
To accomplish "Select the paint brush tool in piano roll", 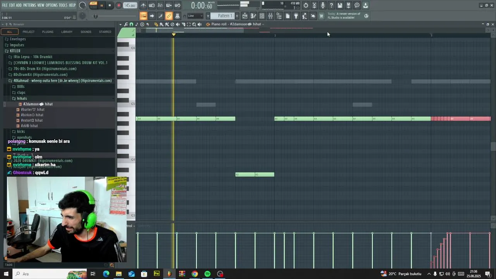I will pos(162,24).
